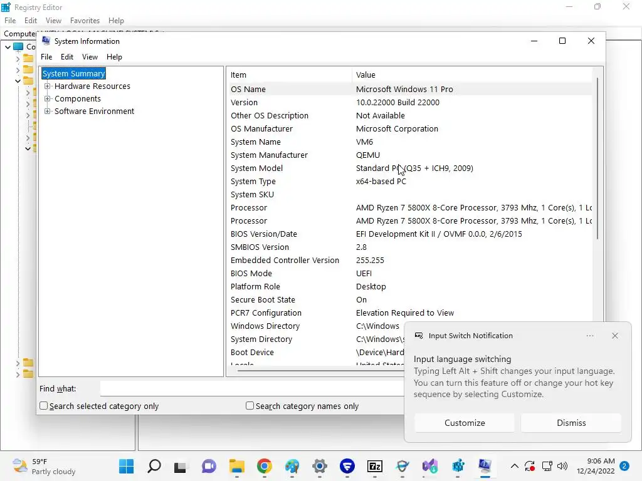Click the update sync tray icon
The image size is (642, 481).
tap(530, 466)
